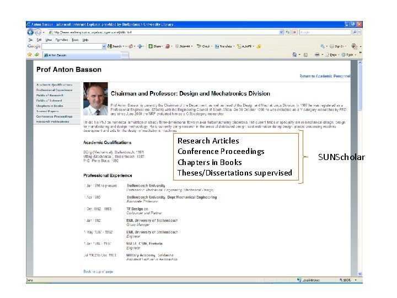Screen dimensions: 397x298
Task: Click the Local intranet zone indicator
Action: click(308, 280)
